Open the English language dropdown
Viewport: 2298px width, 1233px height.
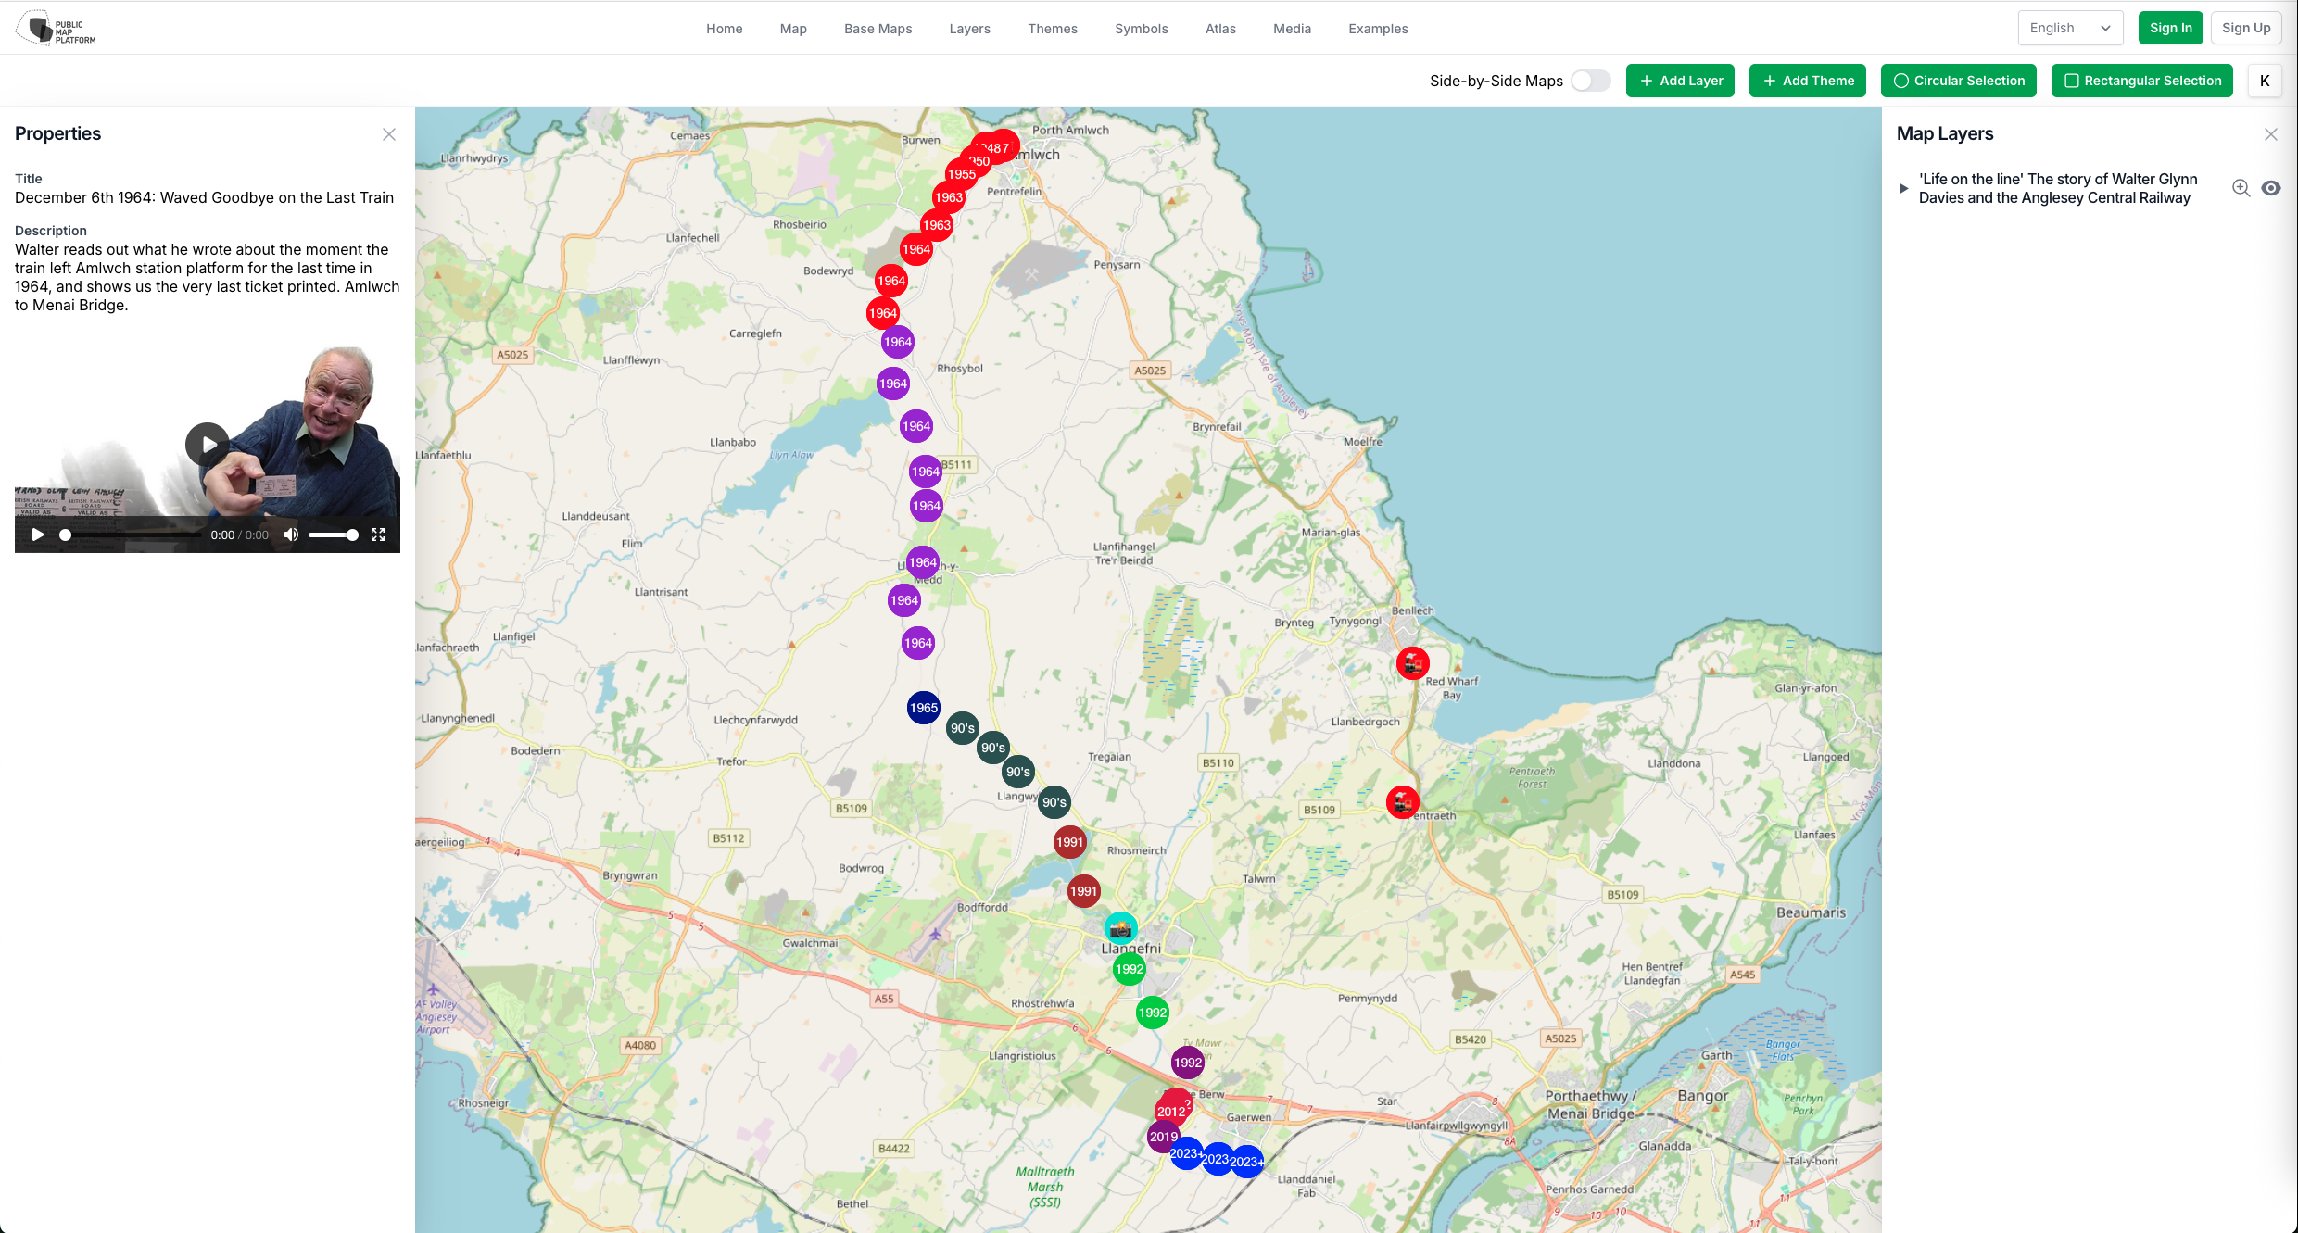point(2069,28)
